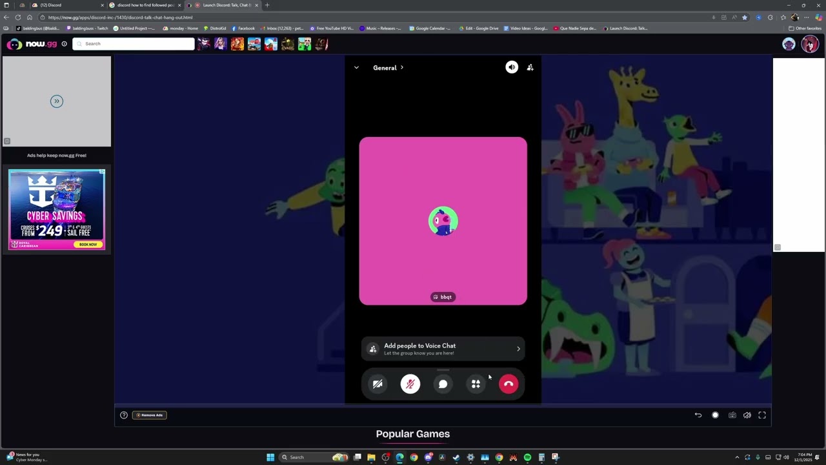The width and height of the screenshot is (826, 465).
Task: Open Spotify from the taskbar
Action: pyautogui.click(x=527, y=457)
